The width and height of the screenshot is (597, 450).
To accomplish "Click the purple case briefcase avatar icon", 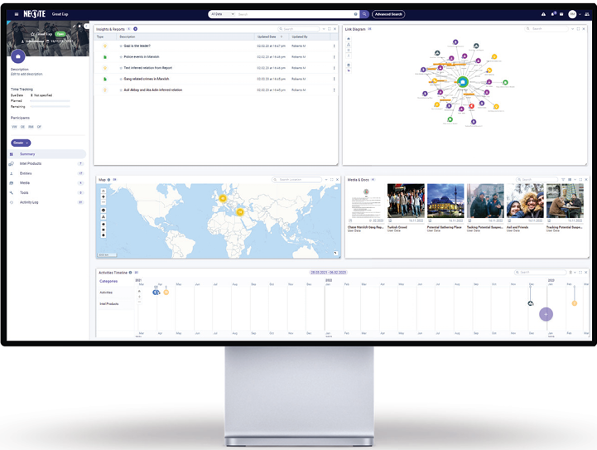I will (x=18, y=56).
